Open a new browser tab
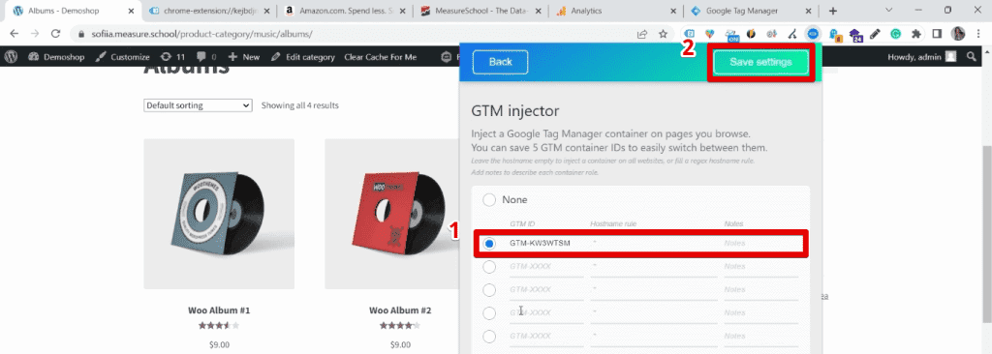This screenshot has width=992, height=354. [x=832, y=11]
